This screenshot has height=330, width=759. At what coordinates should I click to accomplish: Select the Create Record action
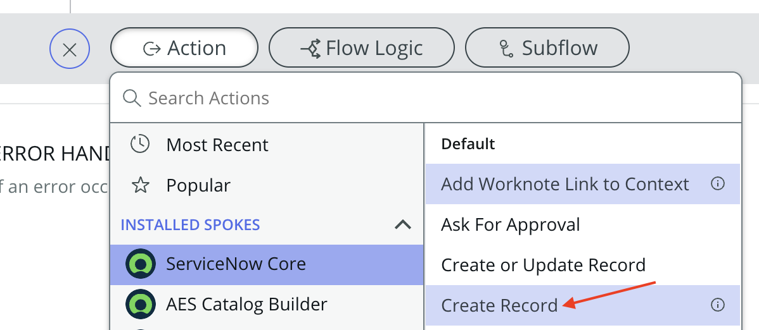coord(499,305)
